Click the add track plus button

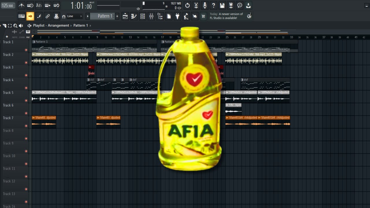[7, 37]
